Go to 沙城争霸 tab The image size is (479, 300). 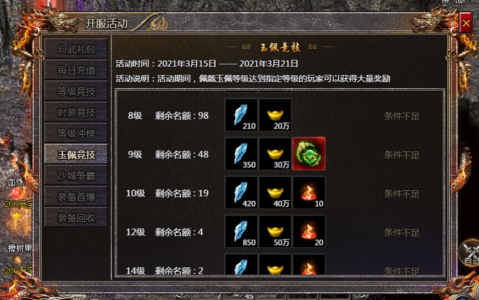[76, 176]
